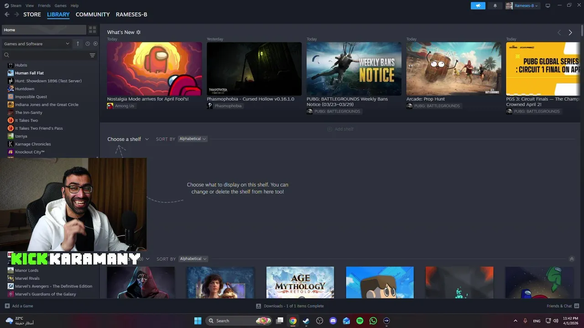The width and height of the screenshot is (584, 328).
Task: Open Among Us Nostalgia Mode news thumbnail
Action: (x=154, y=69)
